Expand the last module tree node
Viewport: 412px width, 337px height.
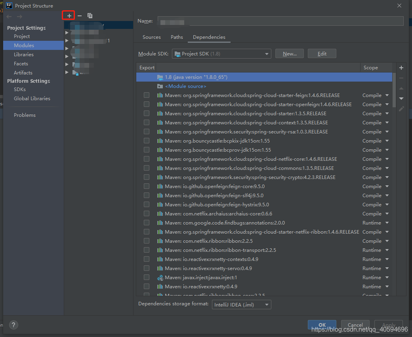coord(67,72)
